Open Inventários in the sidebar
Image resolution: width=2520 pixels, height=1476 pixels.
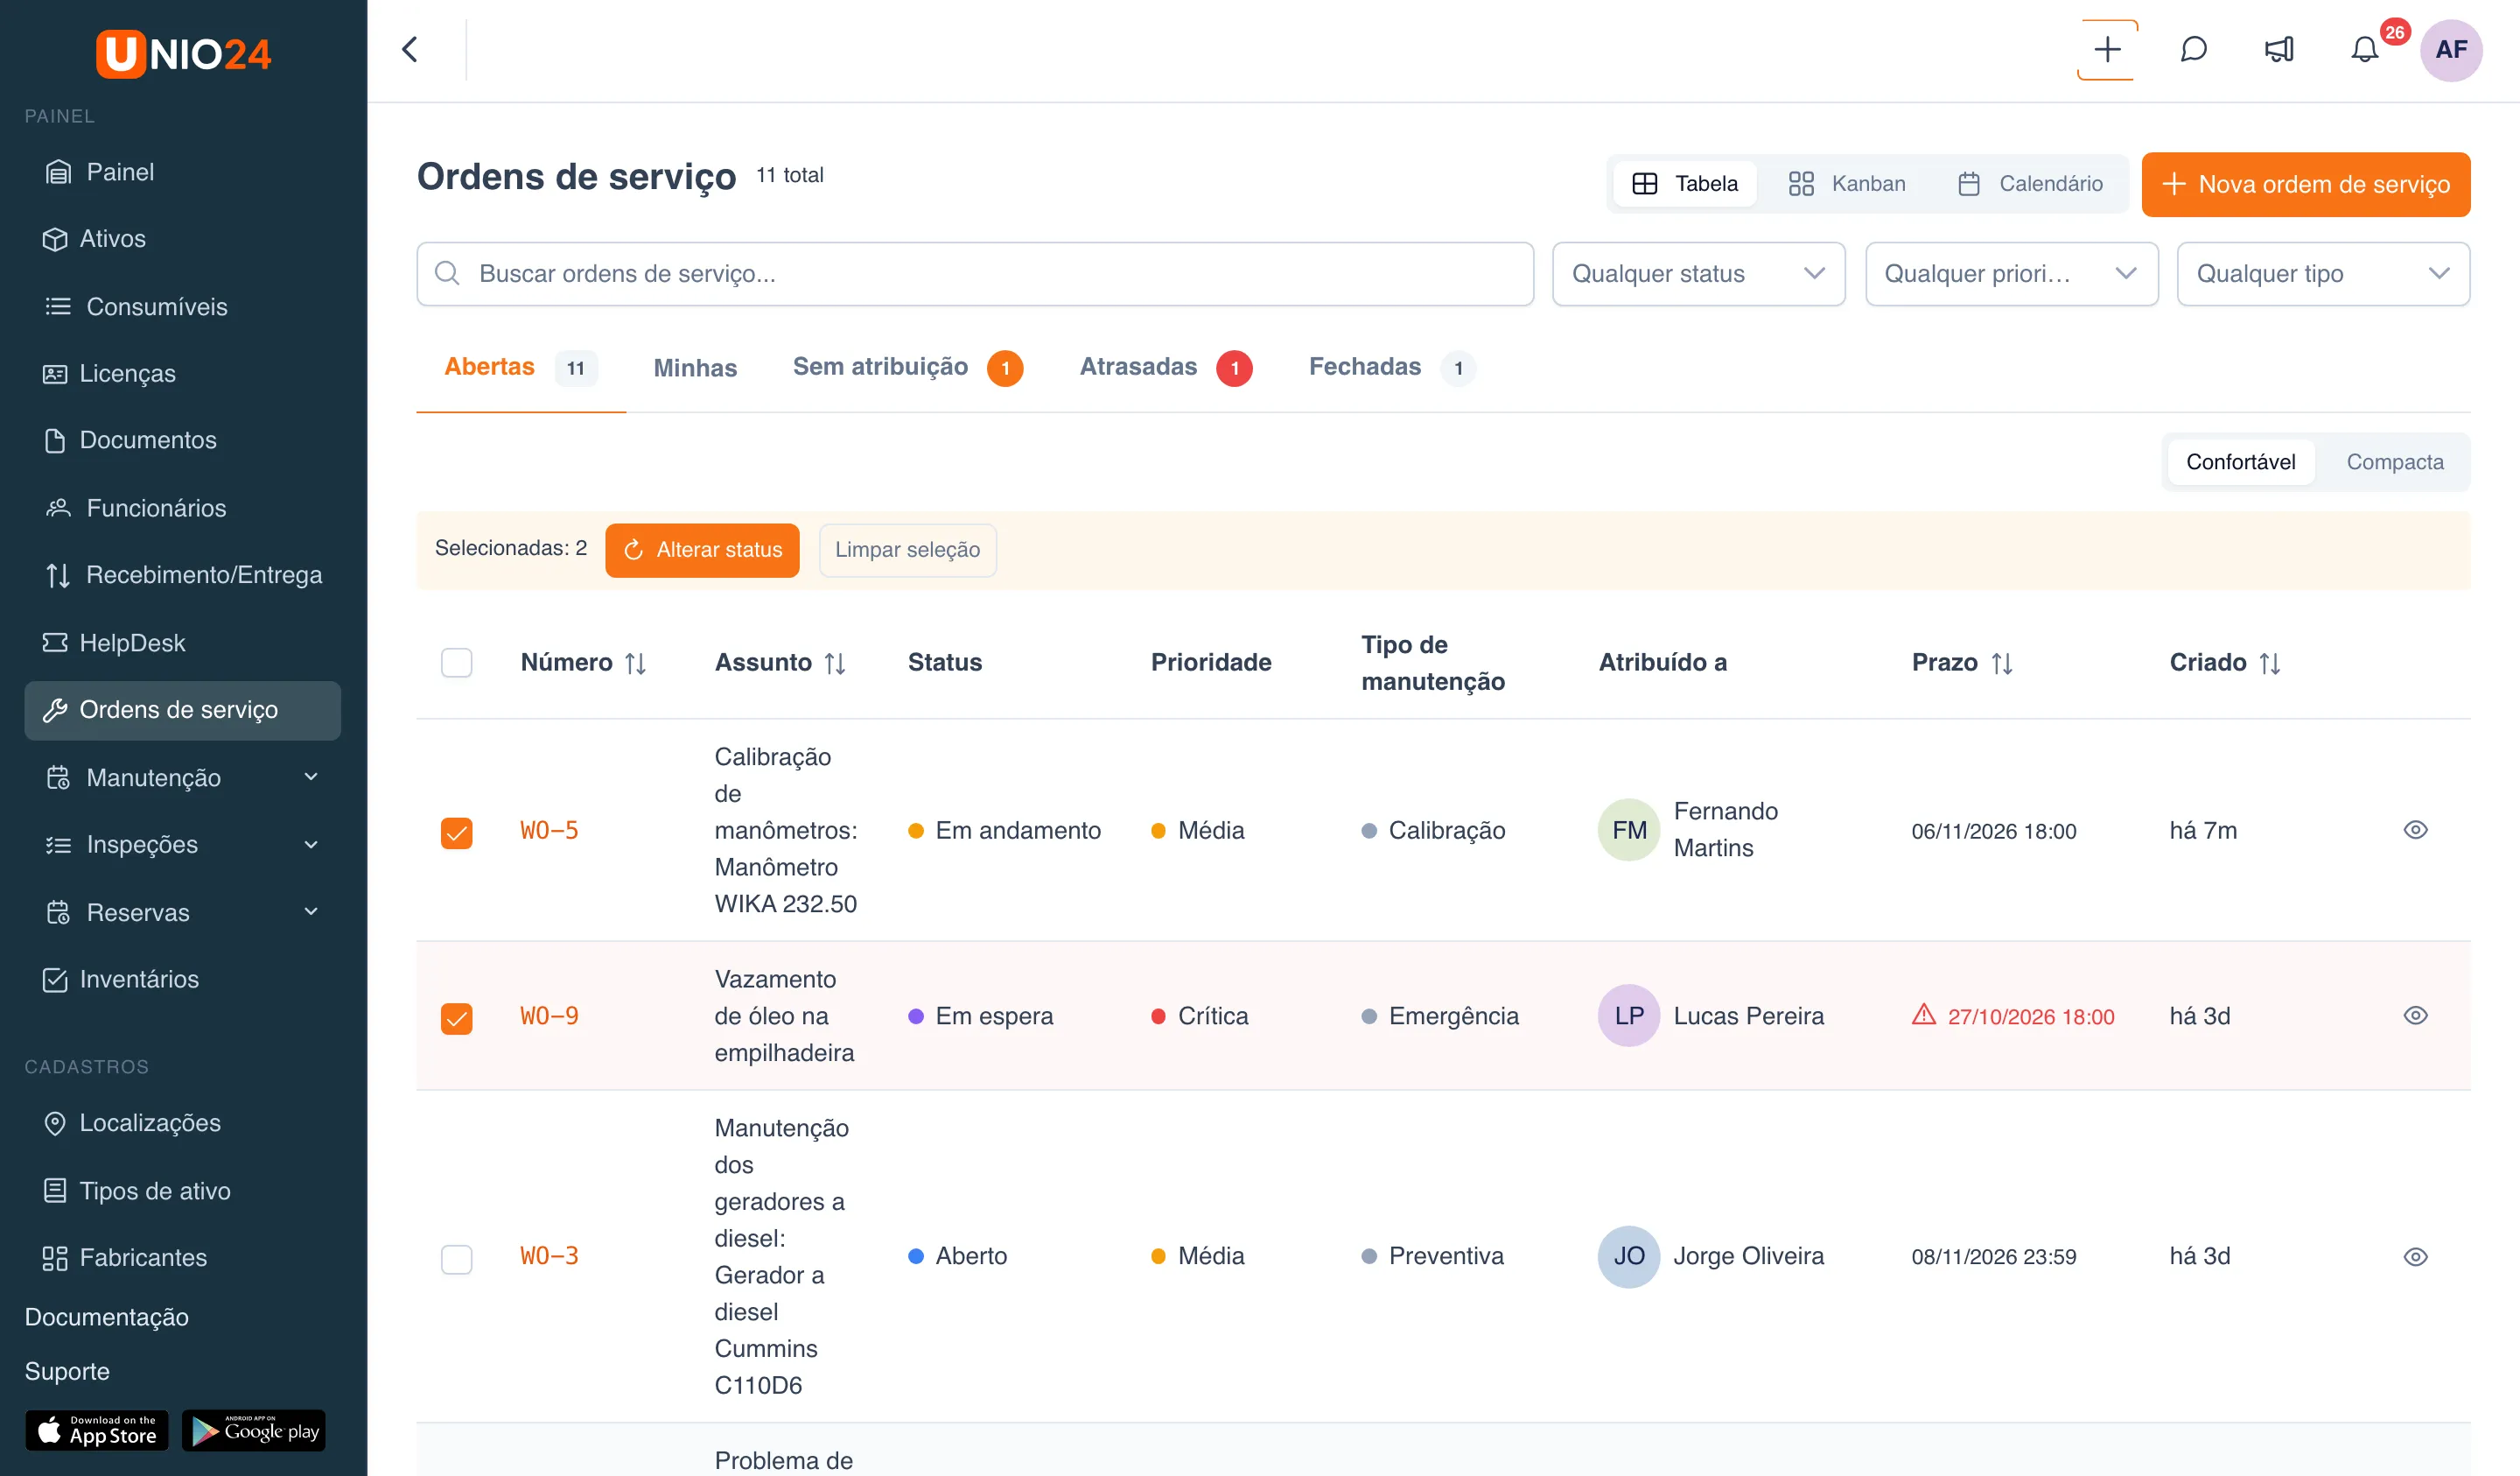[x=183, y=979]
